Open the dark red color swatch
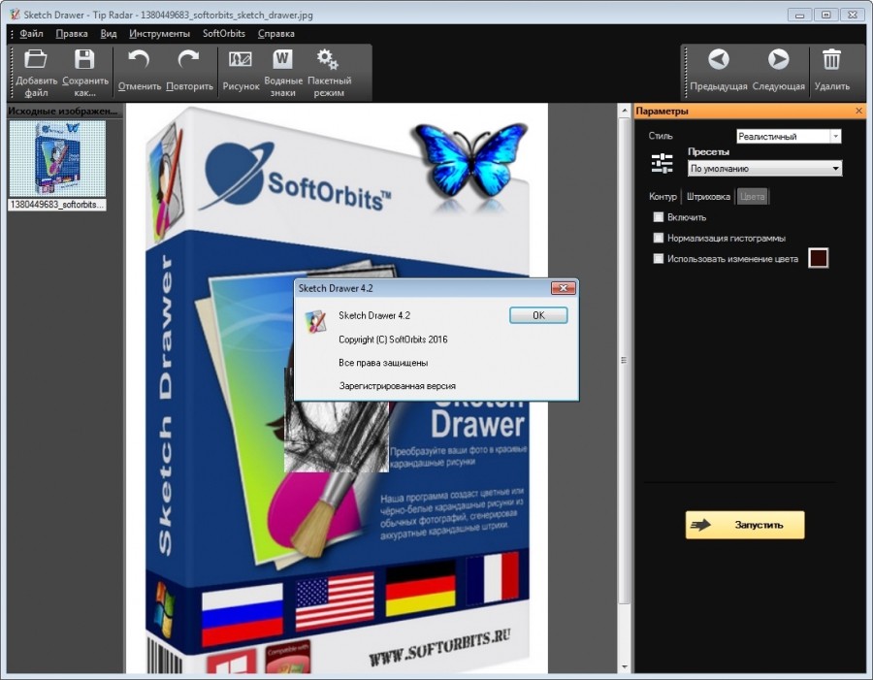The image size is (873, 680). pos(818,258)
